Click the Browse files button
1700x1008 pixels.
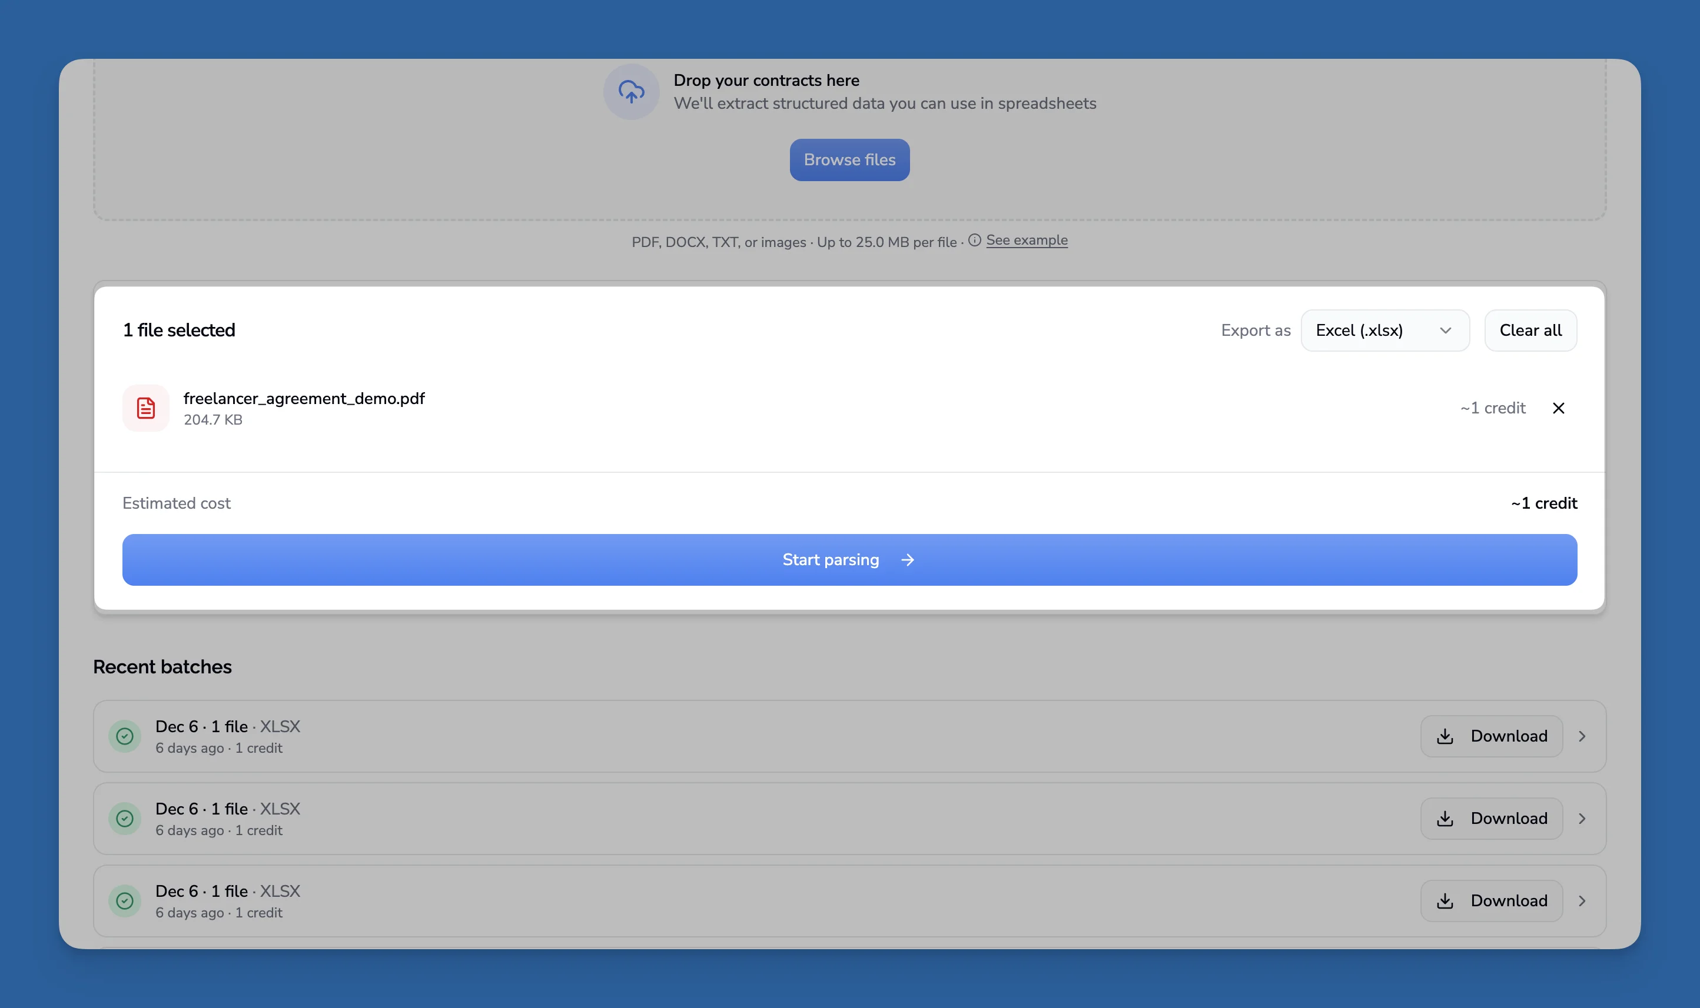coord(849,159)
